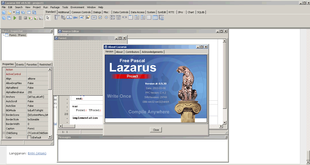Click the Align property value alNone

pyautogui.click(x=38, y=79)
